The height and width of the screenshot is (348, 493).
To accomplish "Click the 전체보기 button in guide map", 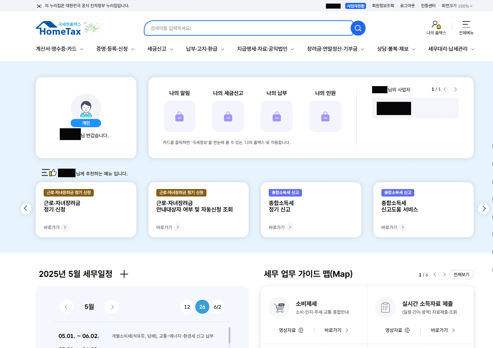I will click(x=461, y=274).
